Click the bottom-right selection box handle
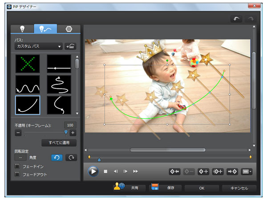267x200 pixels. (x=230, y=124)
